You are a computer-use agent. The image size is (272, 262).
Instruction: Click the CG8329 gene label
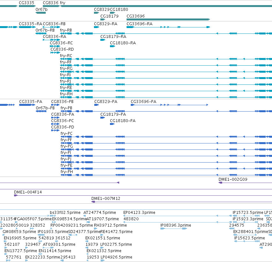102,10
